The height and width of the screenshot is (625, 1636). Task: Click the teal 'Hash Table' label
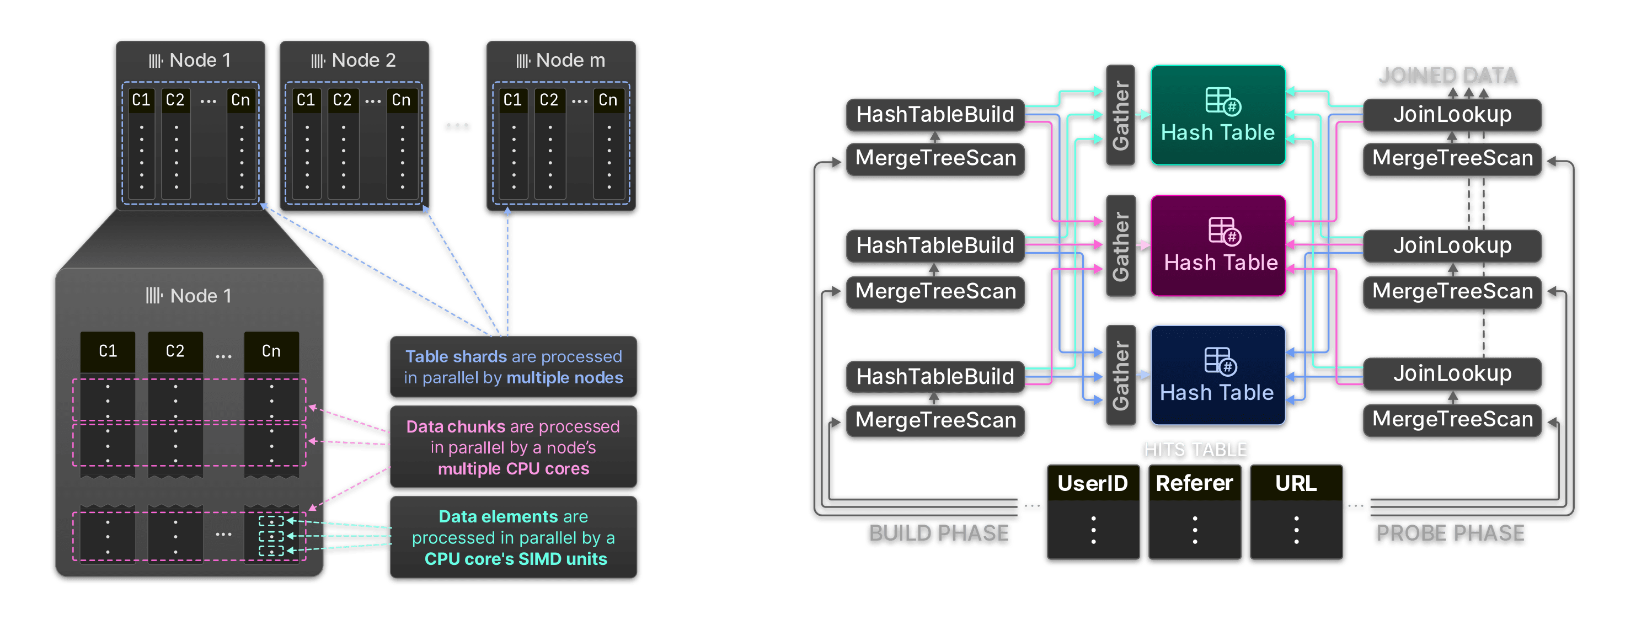pos(1217,133)
